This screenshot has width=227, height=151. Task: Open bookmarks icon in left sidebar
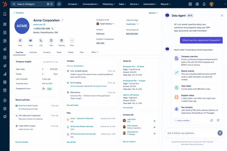point(5,14)
